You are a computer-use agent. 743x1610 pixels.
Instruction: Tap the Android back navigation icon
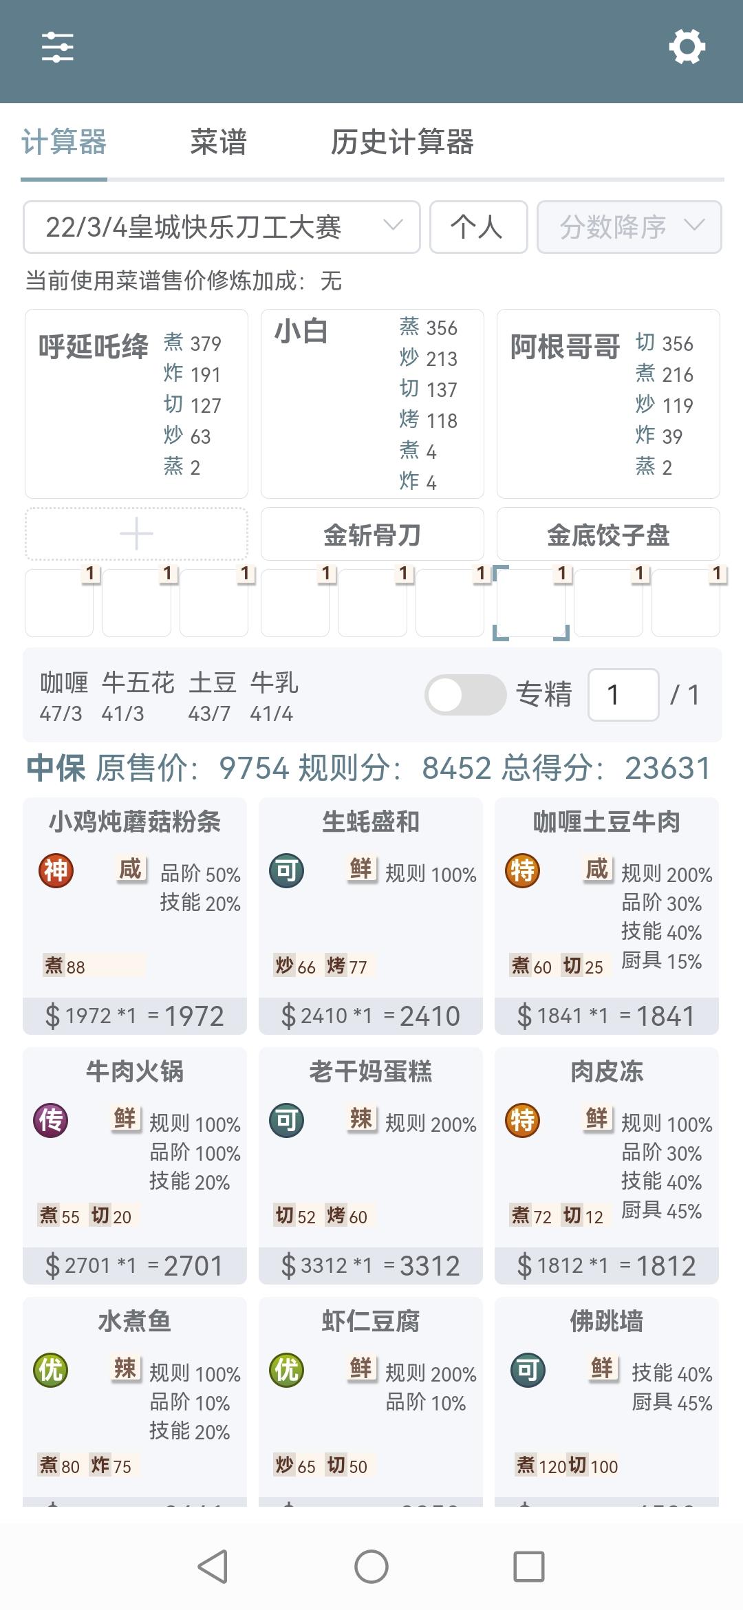(x=213, y=1567)
